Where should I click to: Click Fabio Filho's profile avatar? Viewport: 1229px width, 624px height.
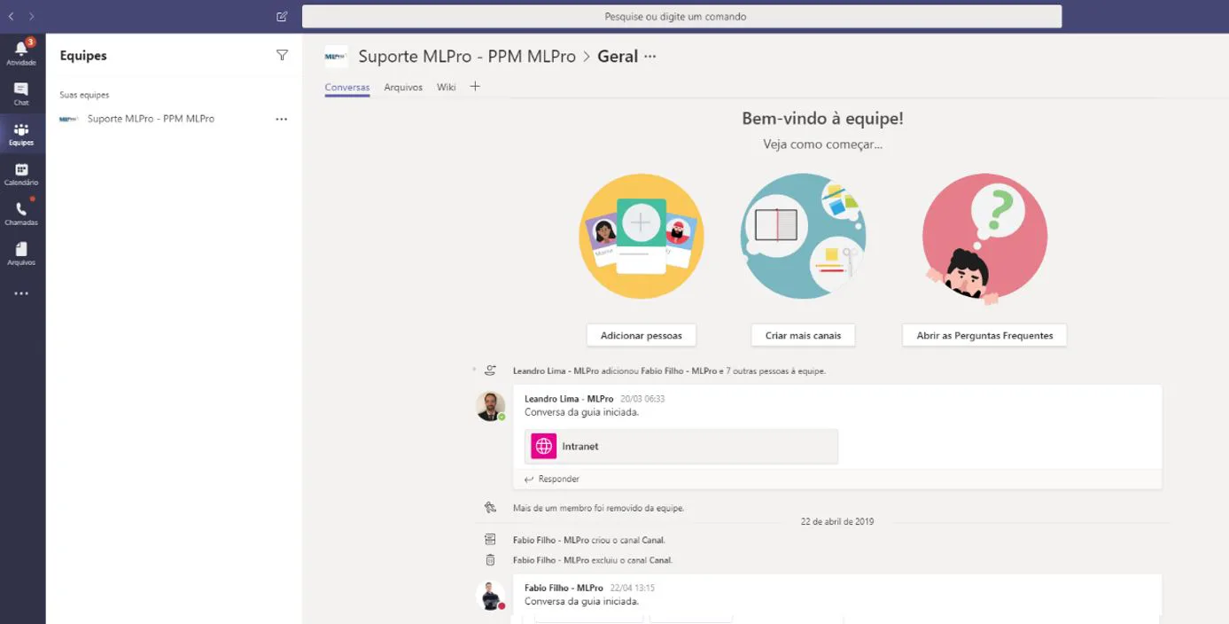click(490, 595)
